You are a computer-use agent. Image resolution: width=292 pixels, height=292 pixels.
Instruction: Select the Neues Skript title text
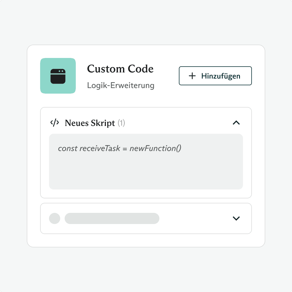pos(90,123)
